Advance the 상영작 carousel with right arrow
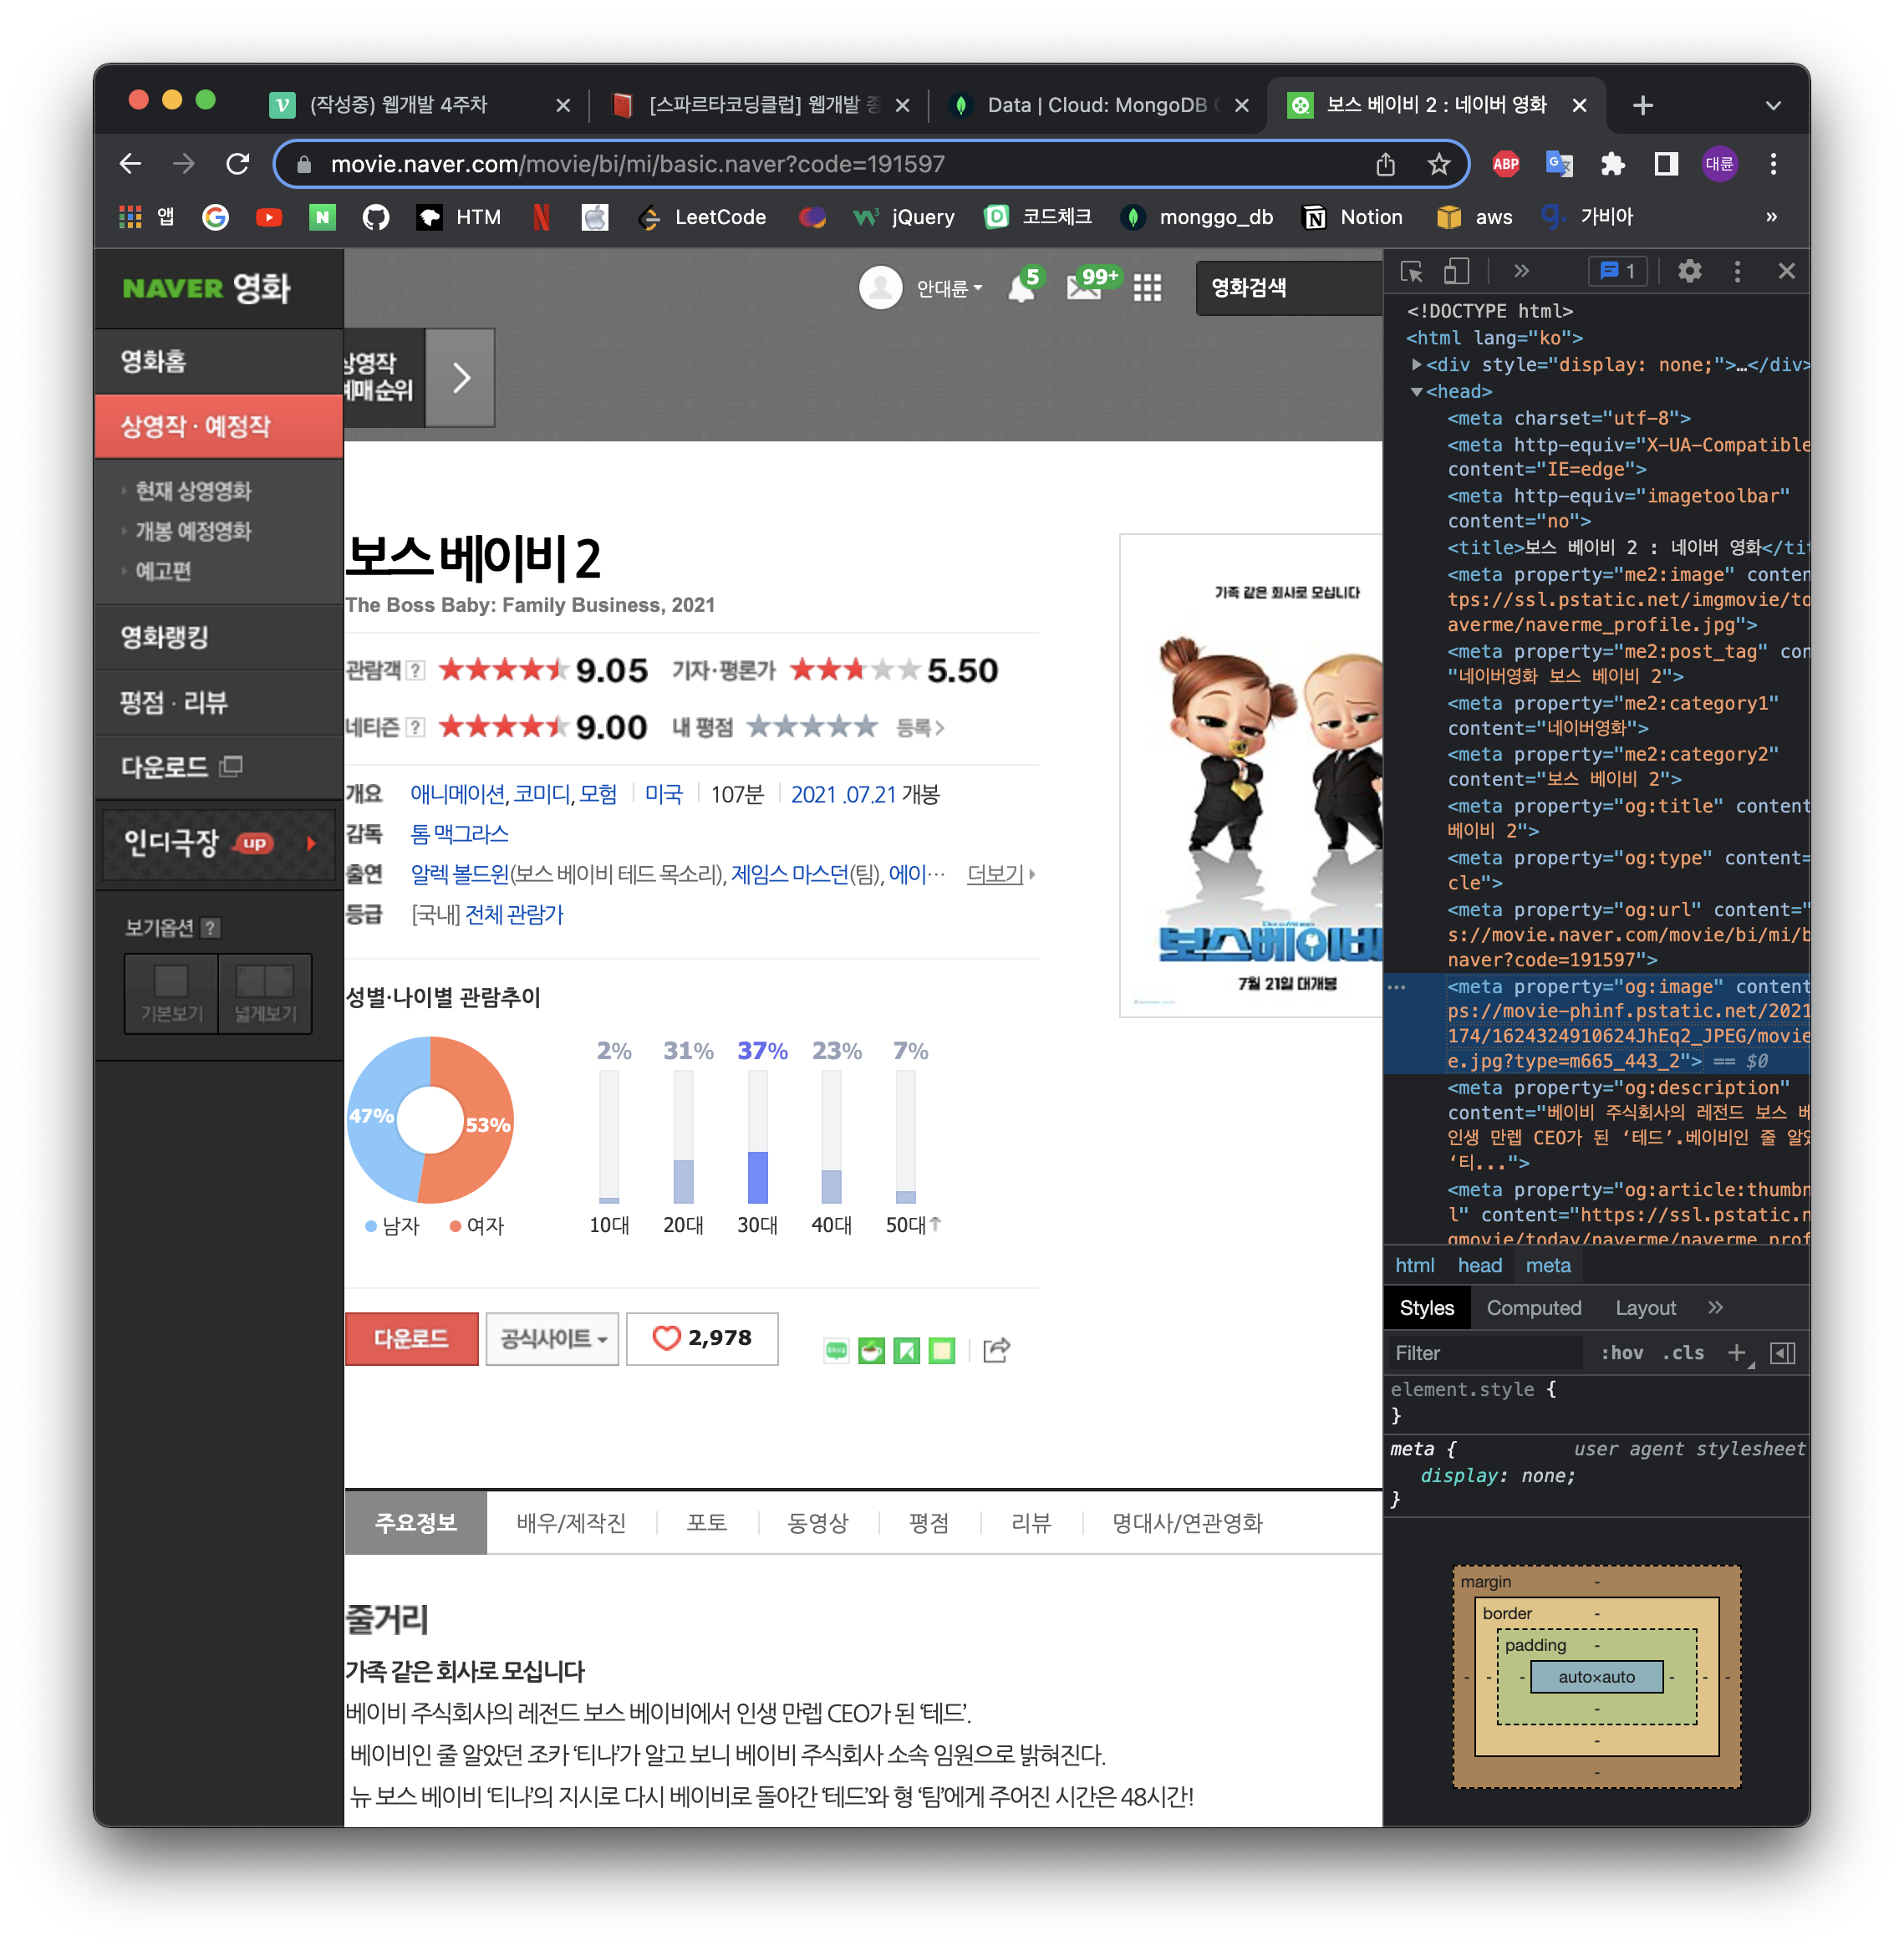Screen dimensions: 1904x1951 460,378
